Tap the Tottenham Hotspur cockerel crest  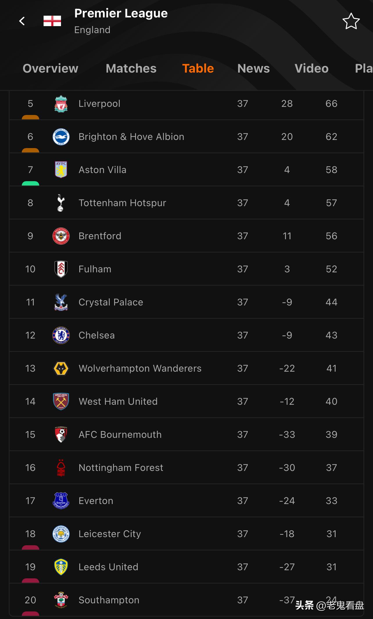(x=61, y=203)
